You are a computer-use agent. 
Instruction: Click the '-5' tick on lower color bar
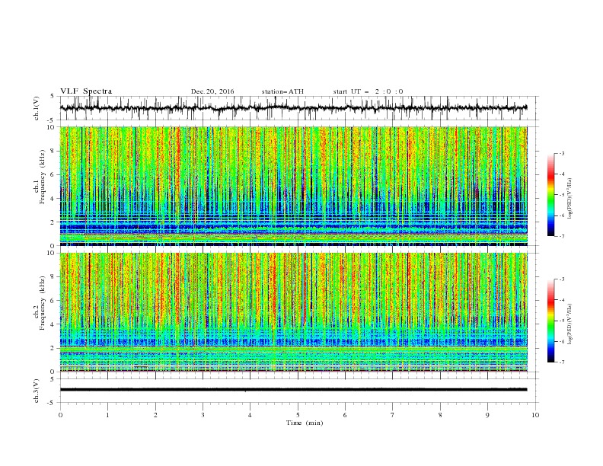coord(561,321)
